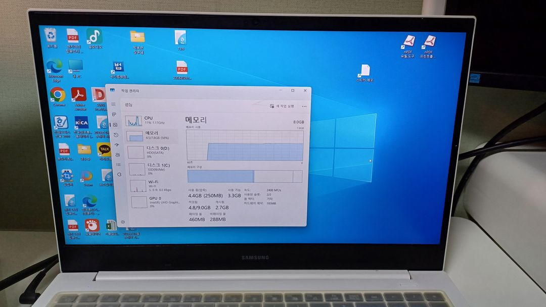The width and height of the screenshot is (546, 307).
Task: Open the more options (…) menu
Action: point(304,107)
